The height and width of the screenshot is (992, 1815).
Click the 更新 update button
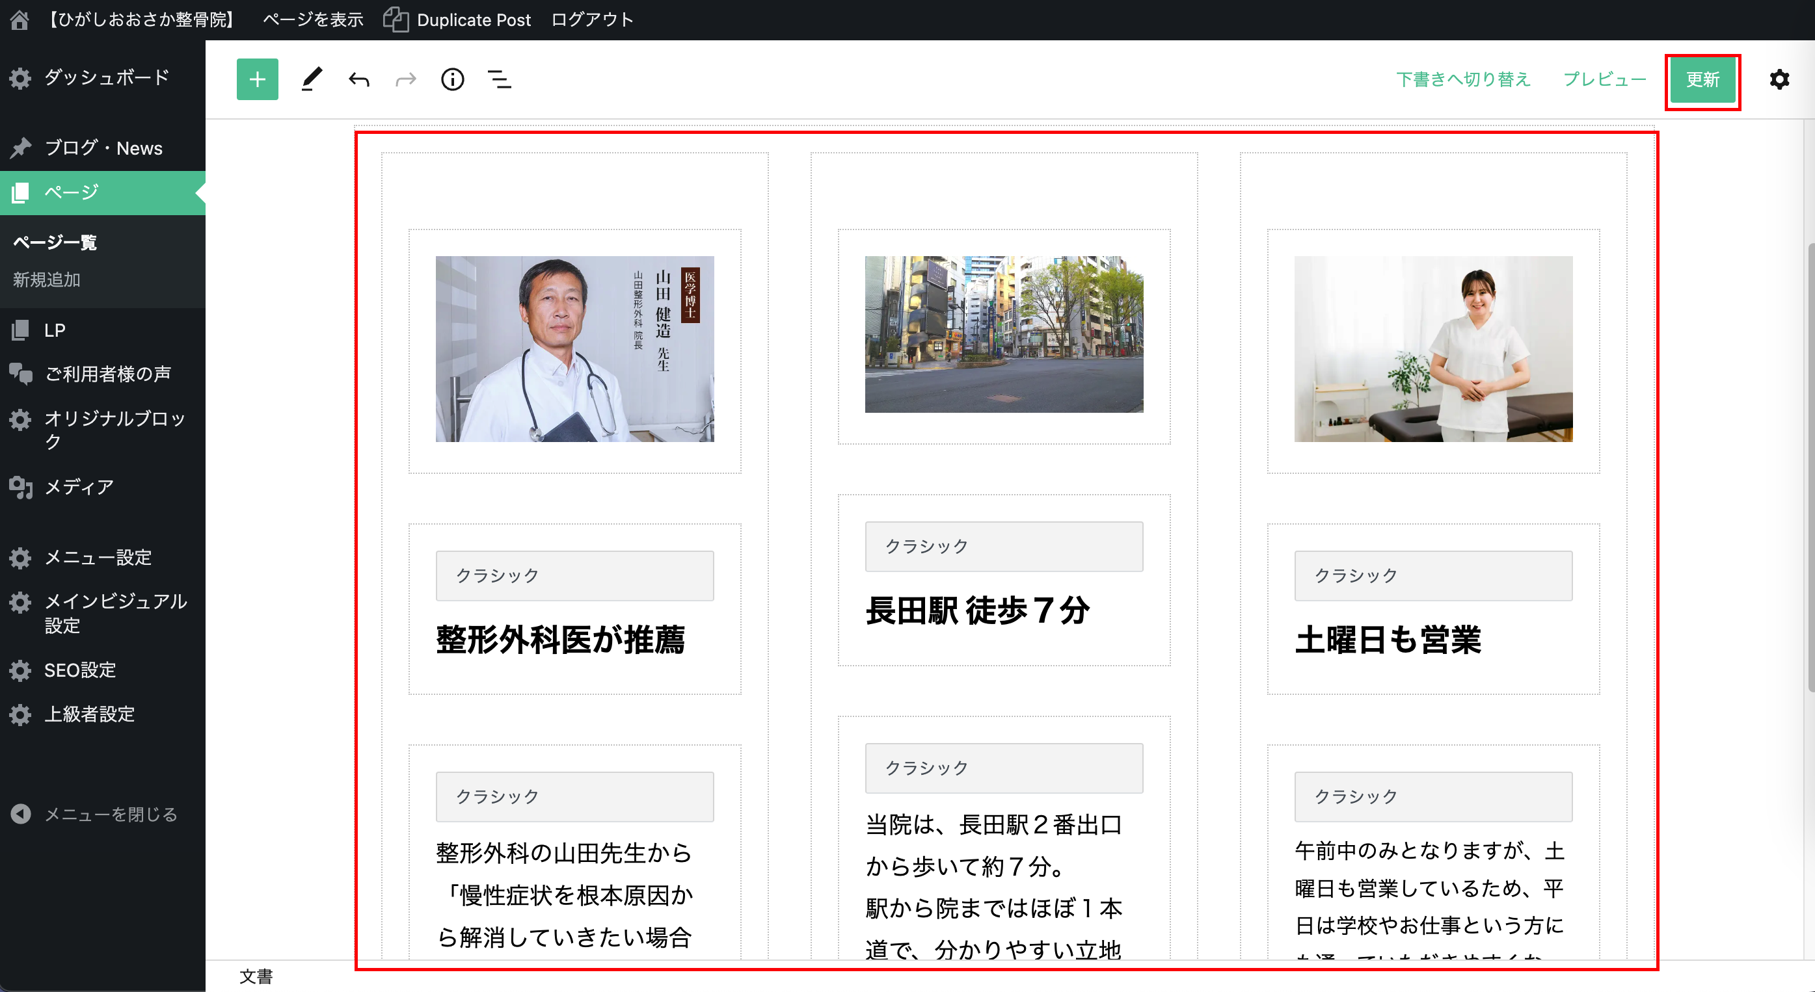point(1702,80)
